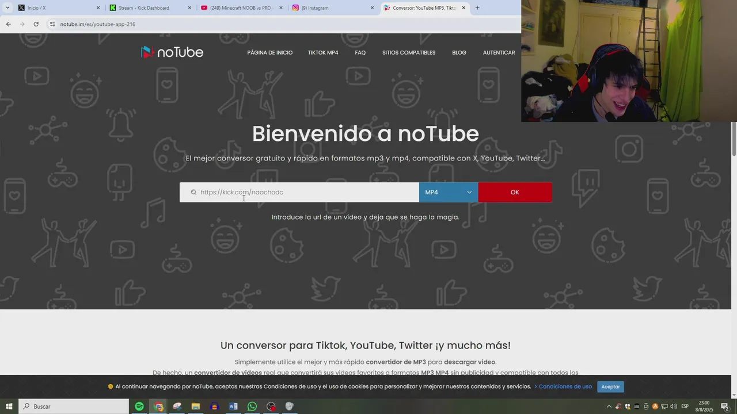Select the Conversor YouTube MP3 tab
The image size is (737, 414).
(424, 8)
